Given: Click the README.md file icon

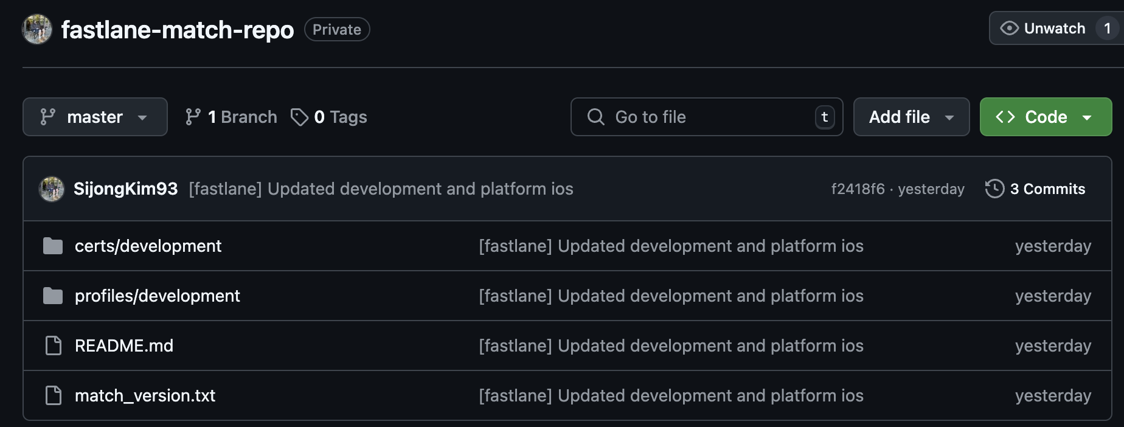Looking at the screenshot, I should [x=54, y=346].
